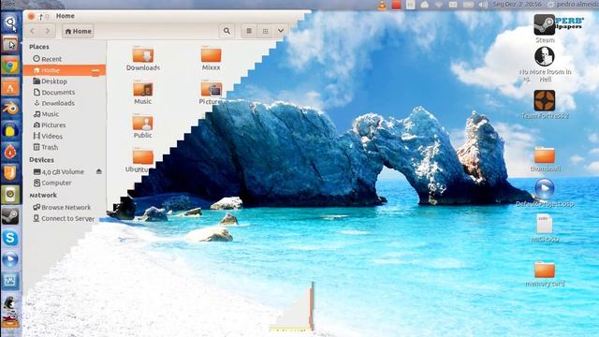Go back with the back arrow
The height and width of the screenshot is (337, 599).
coord(33,31)
